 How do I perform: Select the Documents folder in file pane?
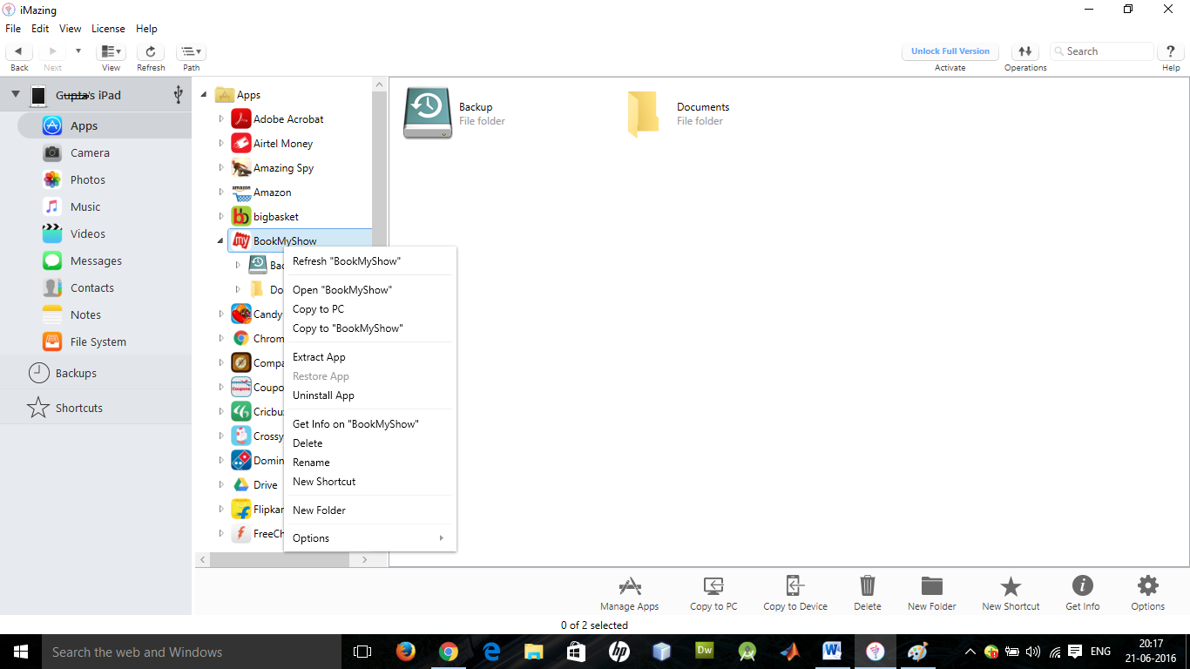679,113
